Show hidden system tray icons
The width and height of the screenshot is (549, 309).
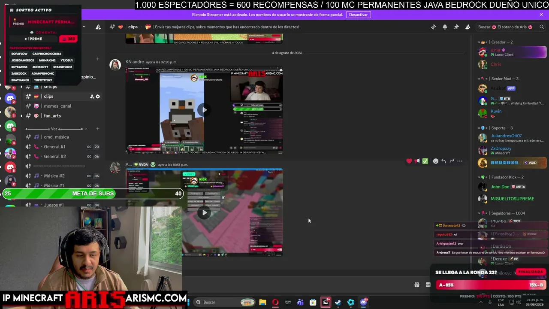(480, 302)
